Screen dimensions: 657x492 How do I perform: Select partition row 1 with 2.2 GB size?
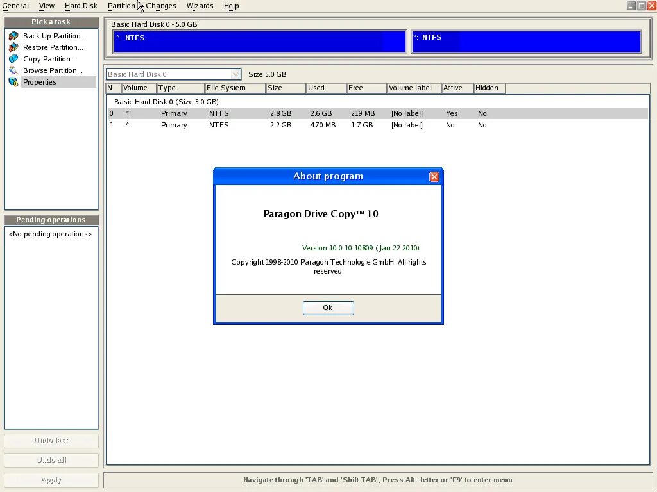pos(377,125)
